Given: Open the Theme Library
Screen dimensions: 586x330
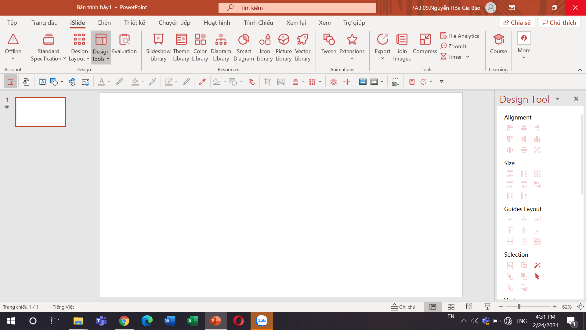Looking at the screenshot, I should [181, 47].
